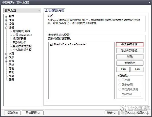
Task: Collapse the 滤镜 tree node
Action: click(6, 28)
